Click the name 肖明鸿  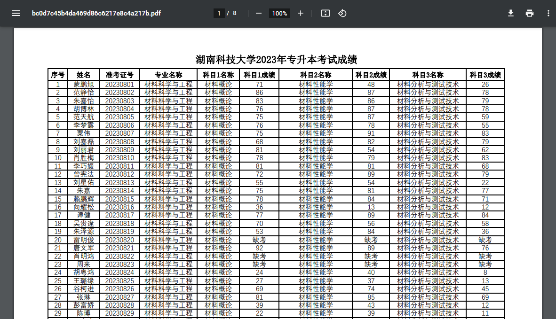pos(83,257)
